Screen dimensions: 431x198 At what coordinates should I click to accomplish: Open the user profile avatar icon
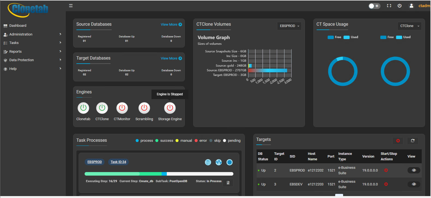(x=411, y=6)
